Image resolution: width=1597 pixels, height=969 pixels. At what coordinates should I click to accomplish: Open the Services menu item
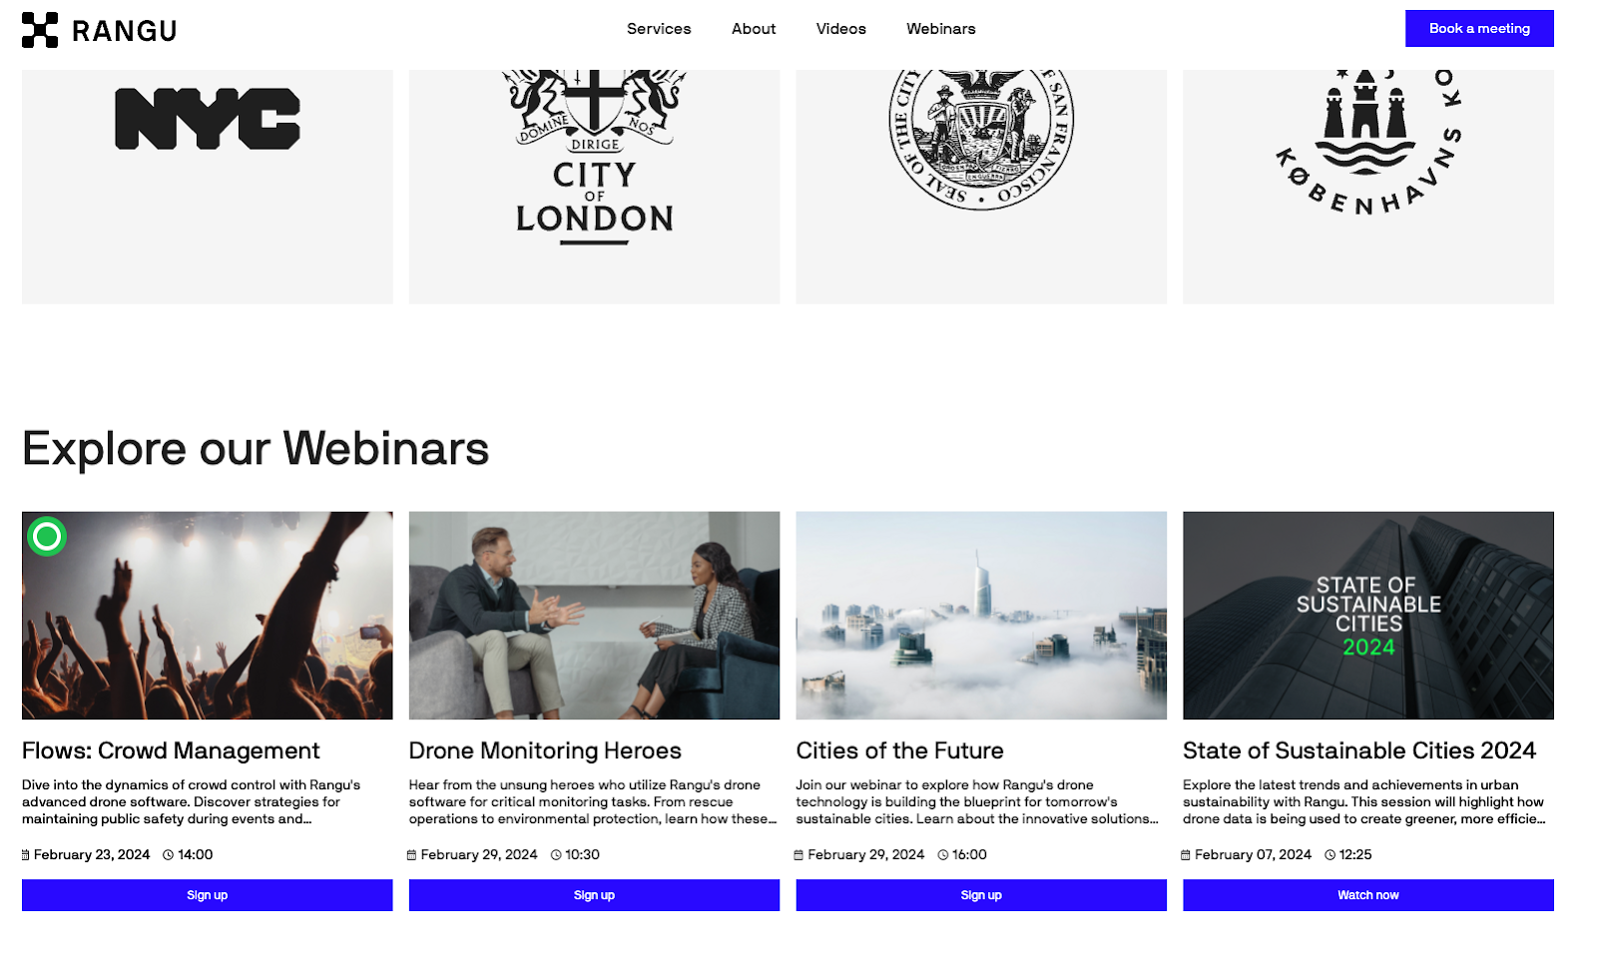click(659, 29)
